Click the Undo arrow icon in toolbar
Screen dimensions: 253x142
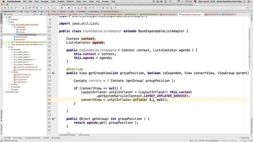[16, 8]
